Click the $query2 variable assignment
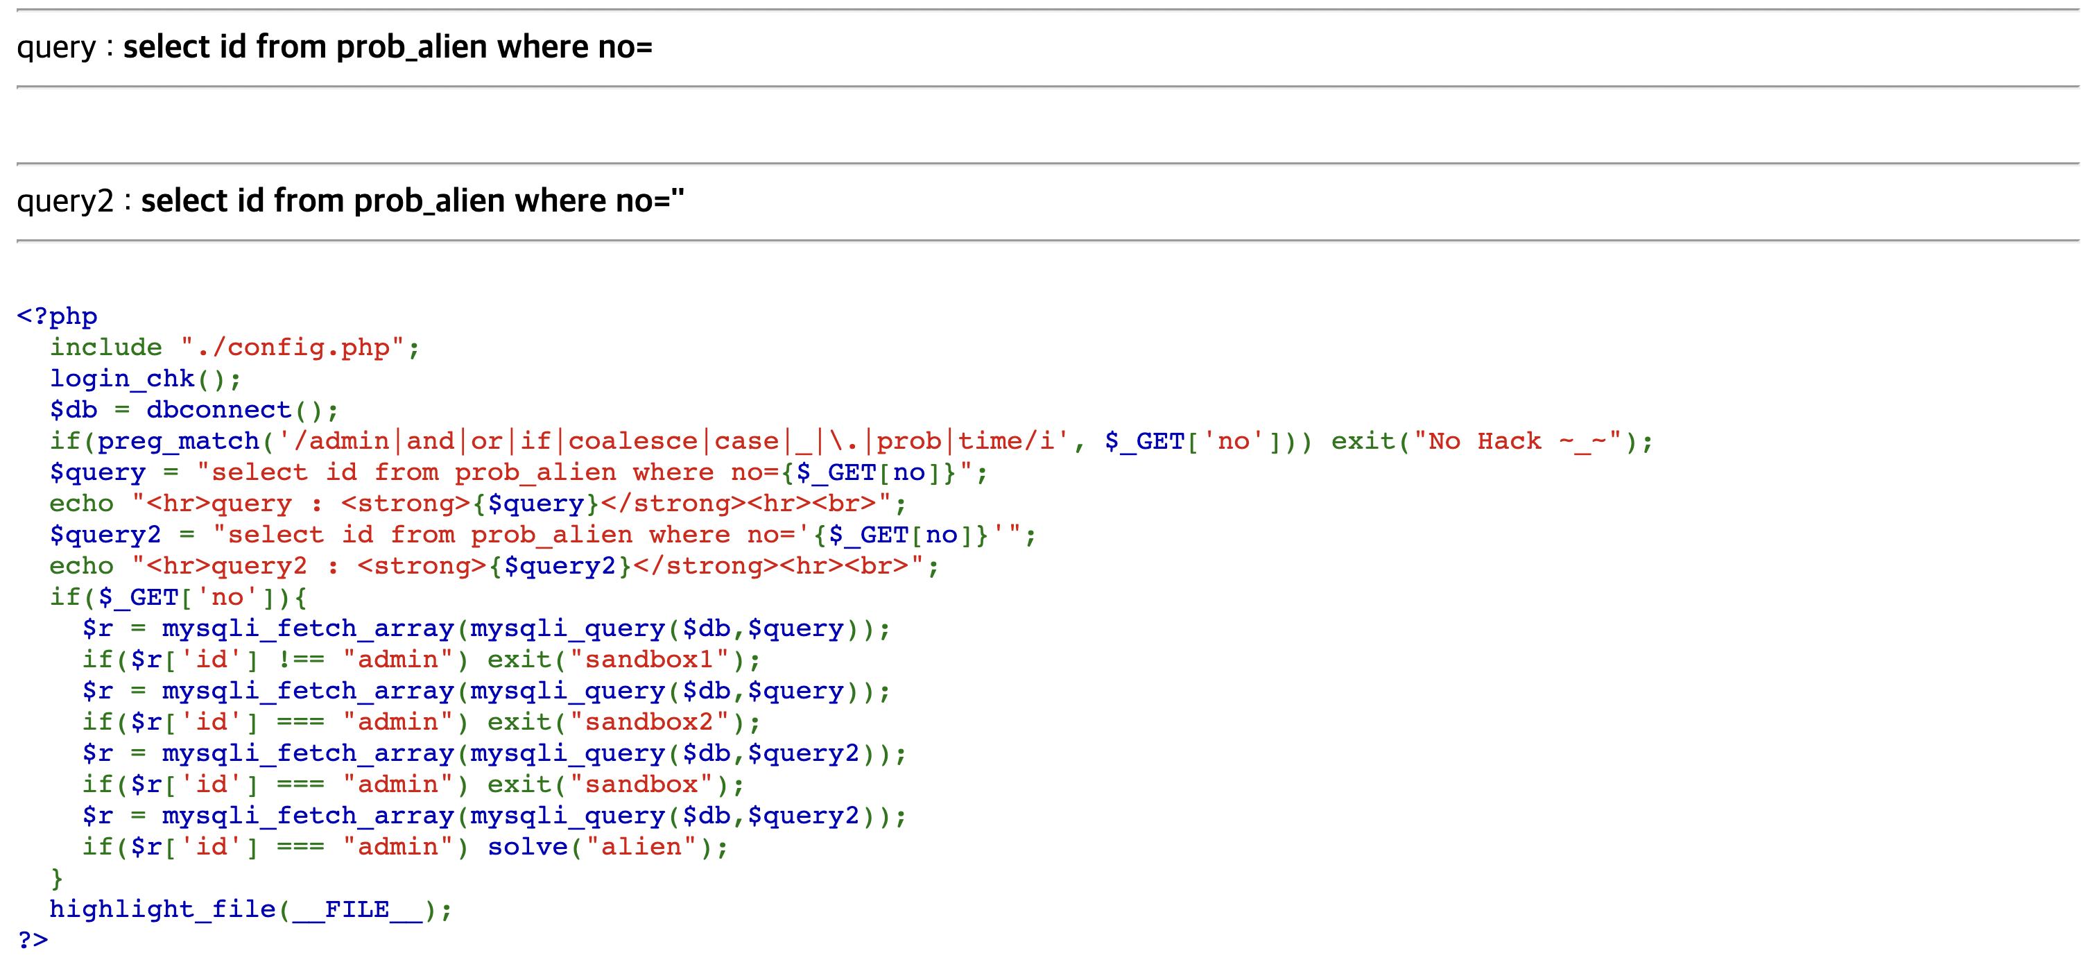This screenshot has height=969, width=2097. pos(106,535)
